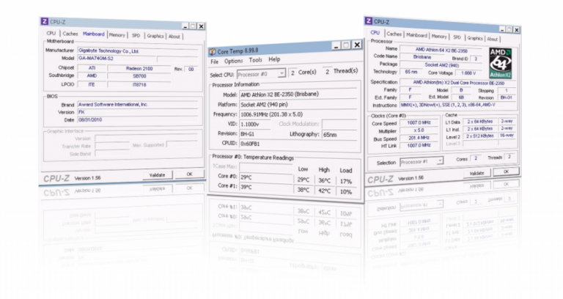Show About tab in left CPU-Z window
The height and width of the screenshot is (299, 563).
(174, 36)
